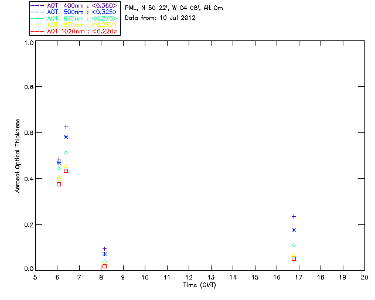Click the y-axis tick label 0.0

tap(29, 268)
